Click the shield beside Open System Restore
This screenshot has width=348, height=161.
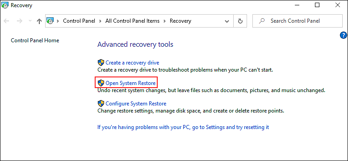click(101, 83)
